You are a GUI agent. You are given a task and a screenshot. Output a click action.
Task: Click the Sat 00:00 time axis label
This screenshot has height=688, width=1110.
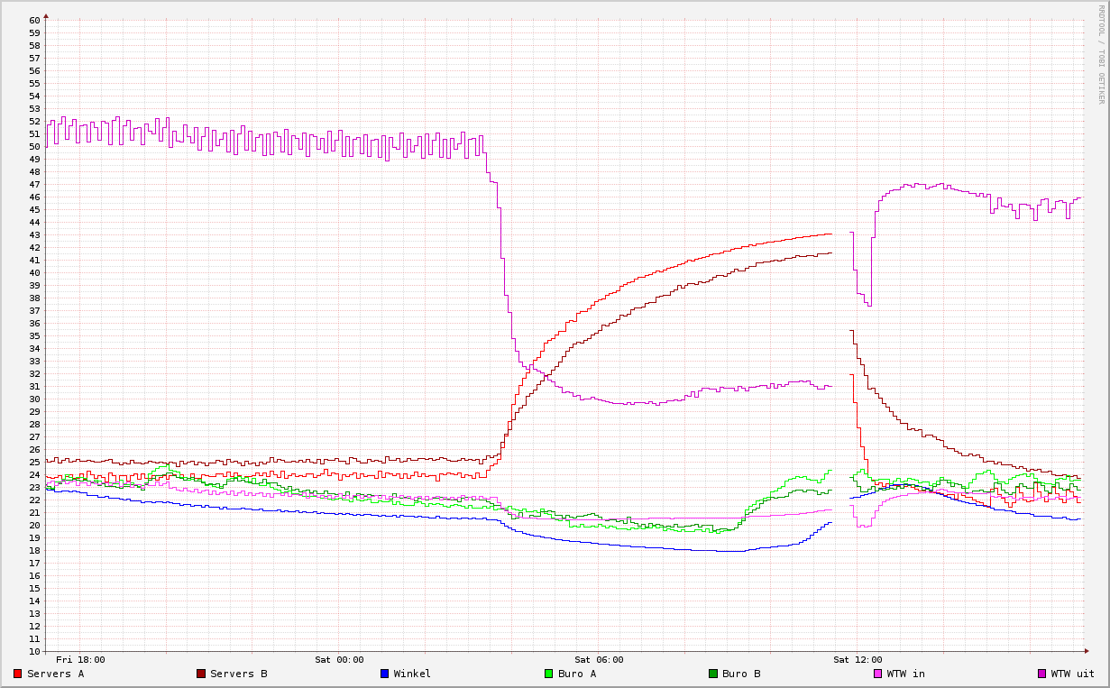[x=339, y=659]
